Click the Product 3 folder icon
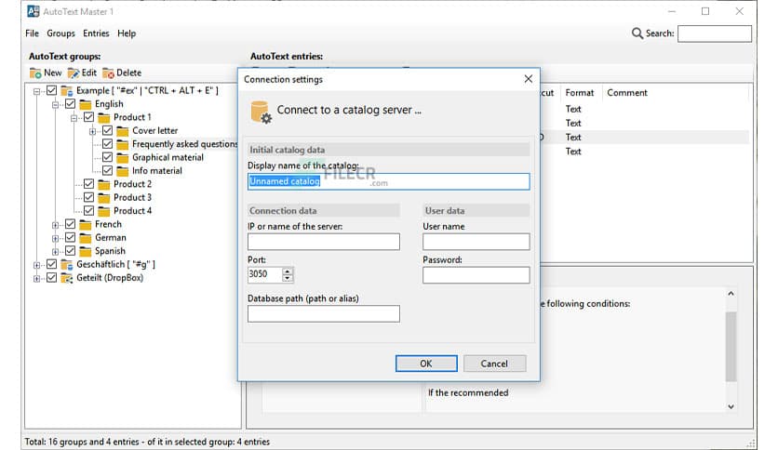Viewport: 778px width, 450px height. point(103,198)
